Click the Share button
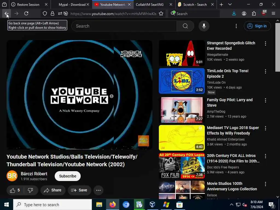 pos(53,190)
